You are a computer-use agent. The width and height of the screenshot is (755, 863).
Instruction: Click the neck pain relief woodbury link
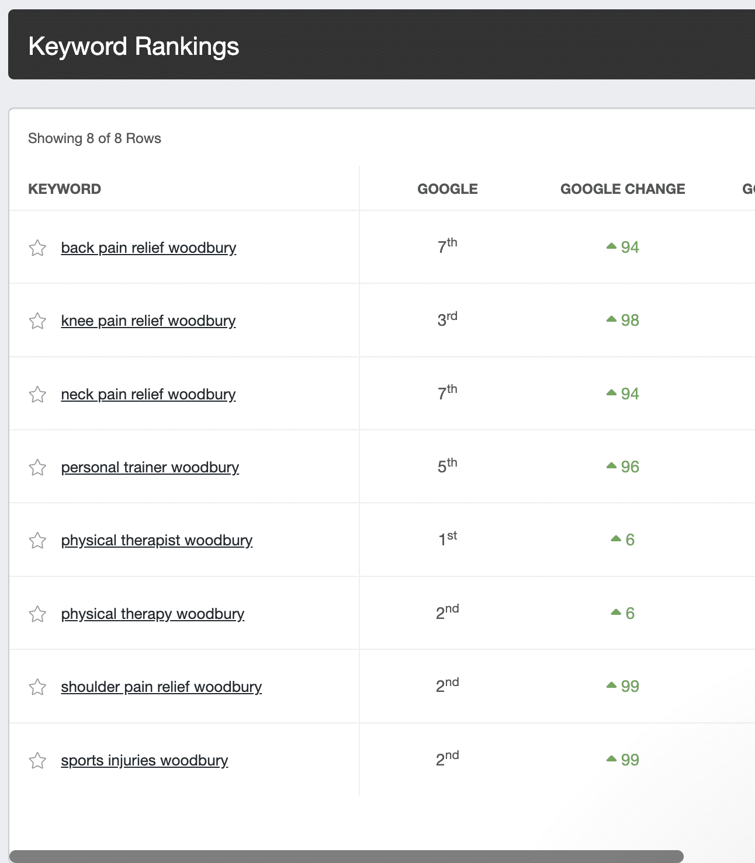point(148,395)
